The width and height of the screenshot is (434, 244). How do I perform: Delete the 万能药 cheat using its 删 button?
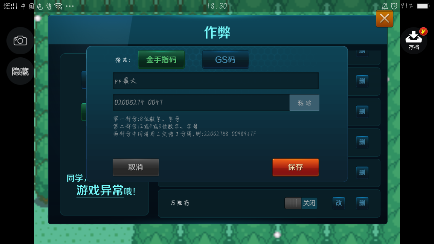tap(362, 203)
